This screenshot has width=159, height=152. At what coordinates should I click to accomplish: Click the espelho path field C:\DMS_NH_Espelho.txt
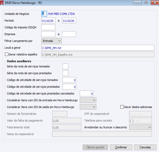98,54
